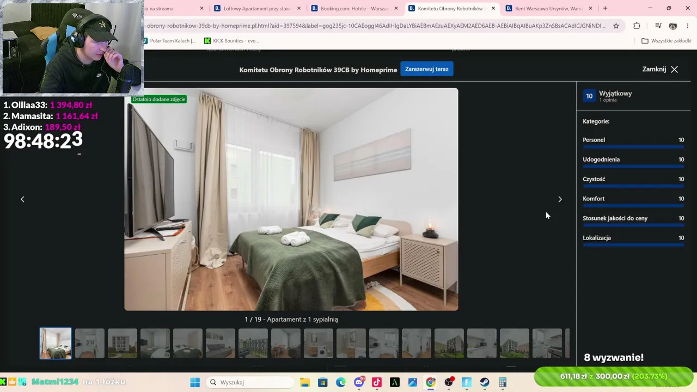This screenshot has width=697, height=392.
Task: Select the eighth gallery thumbnail
Action: (x=285, y=343)
